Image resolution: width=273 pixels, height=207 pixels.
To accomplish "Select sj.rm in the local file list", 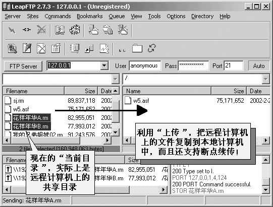I will tap(19, 101).
